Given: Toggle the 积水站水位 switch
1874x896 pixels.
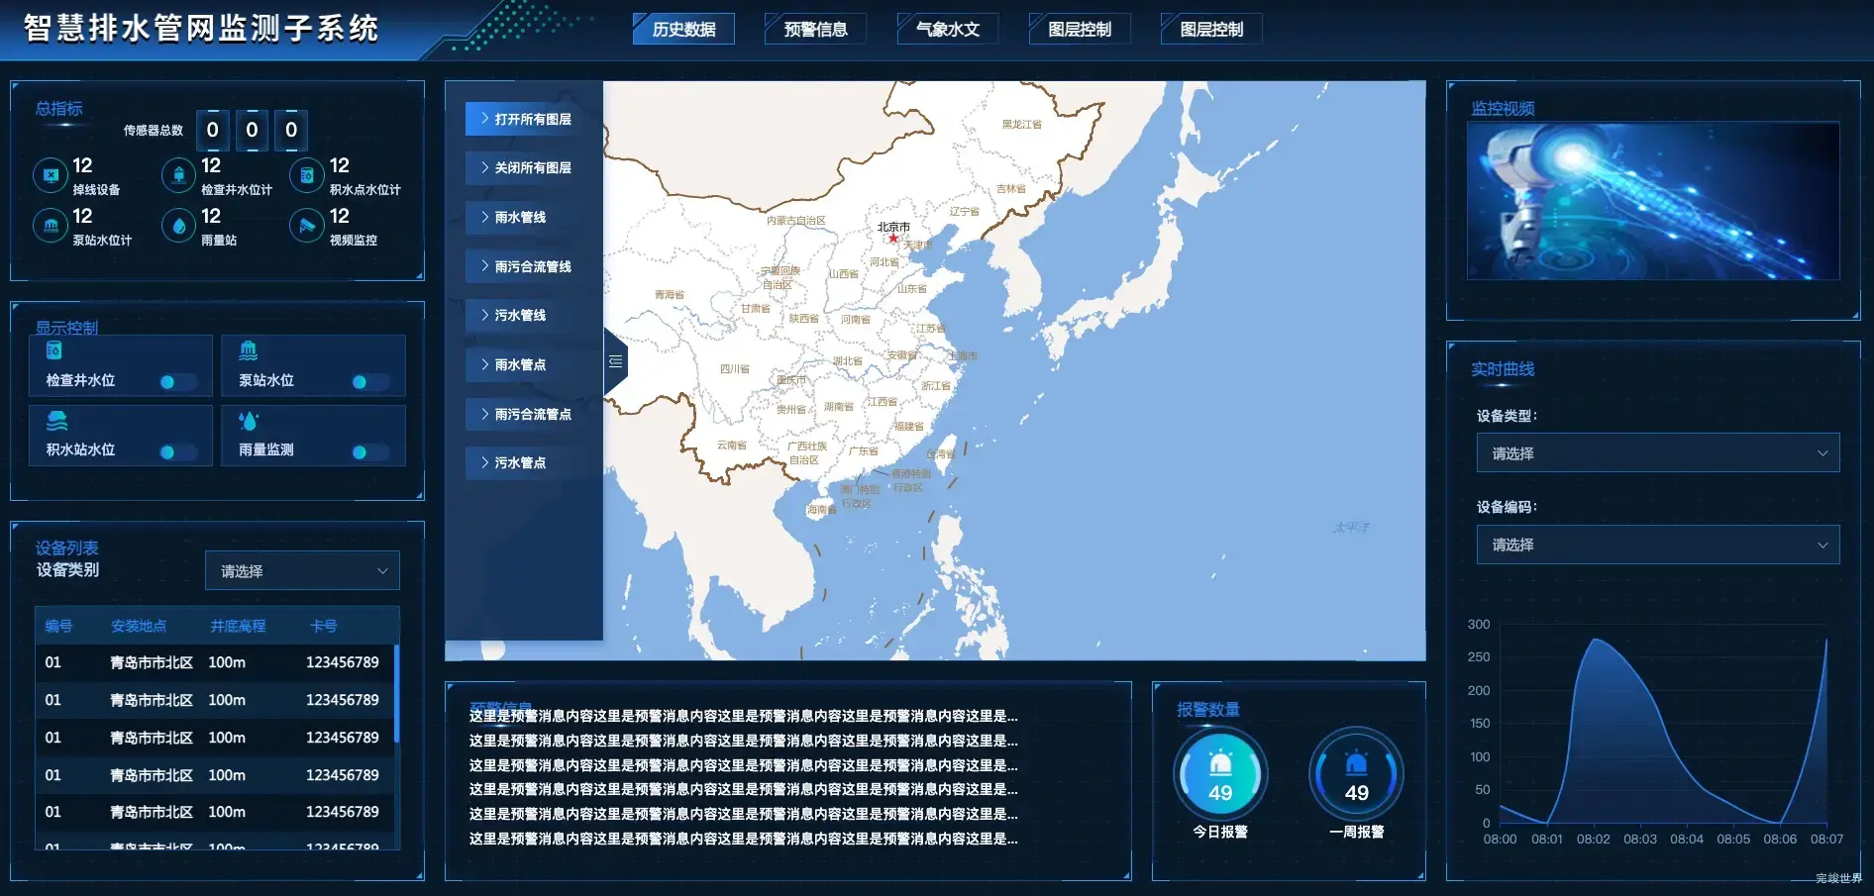Looking at the screenshot, I should click(x=179, y=452).
